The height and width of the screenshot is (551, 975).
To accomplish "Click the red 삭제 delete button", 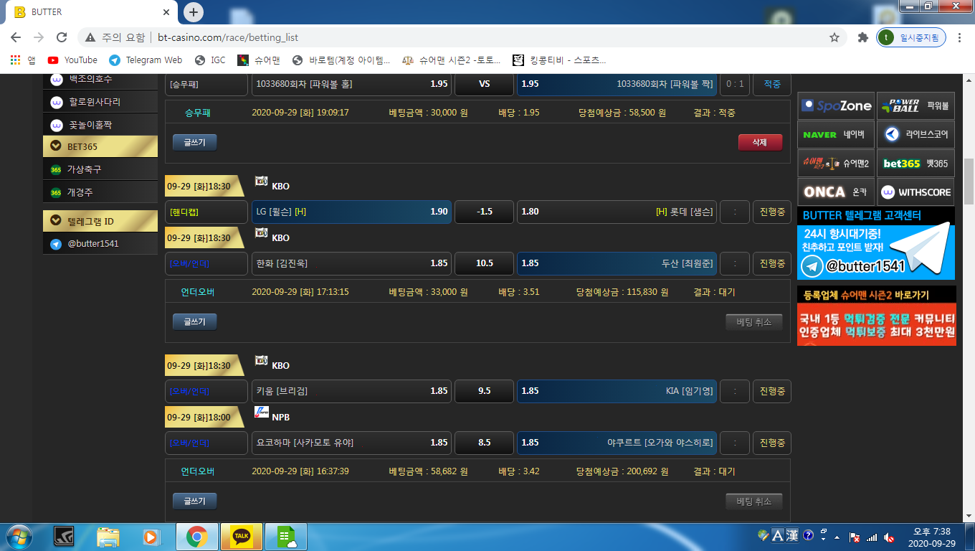I will click(760, 143).
